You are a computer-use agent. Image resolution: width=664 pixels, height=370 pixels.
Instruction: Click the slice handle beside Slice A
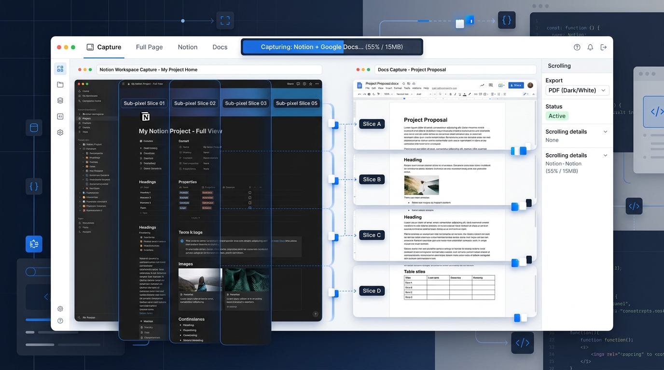coord(333,124)
